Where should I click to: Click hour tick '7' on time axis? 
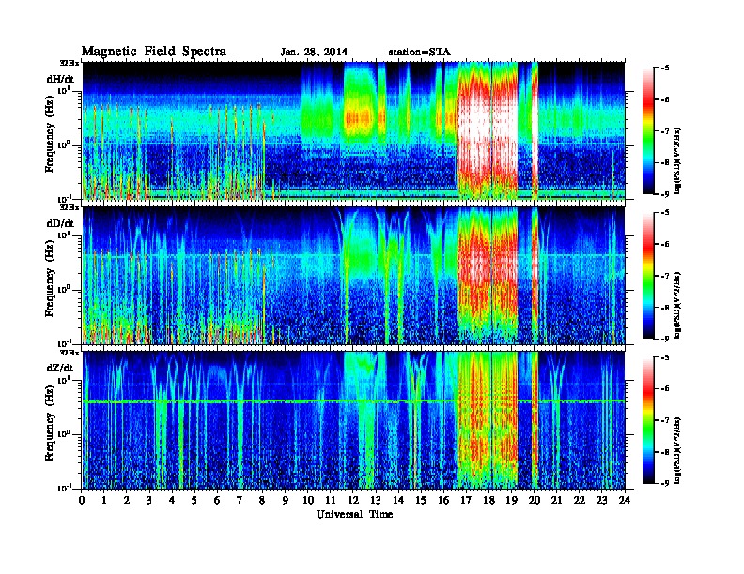point(240,501)
